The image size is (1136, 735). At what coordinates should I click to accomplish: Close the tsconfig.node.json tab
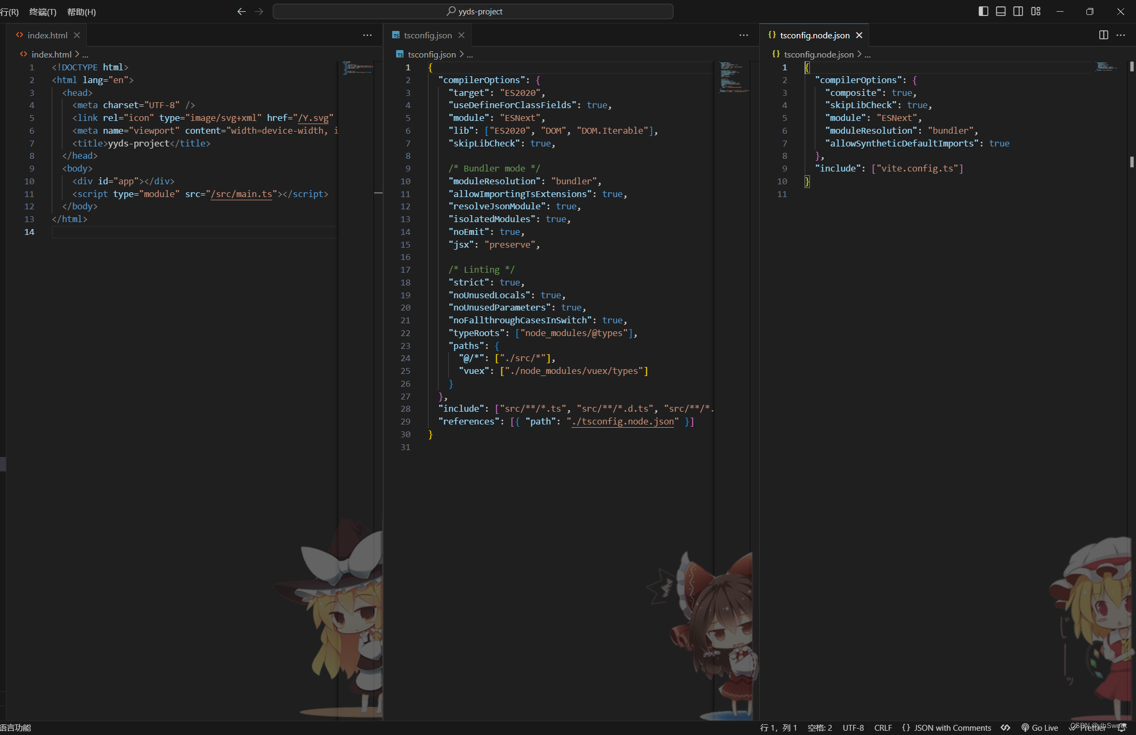pyautogui.click(x=859, y=35)
